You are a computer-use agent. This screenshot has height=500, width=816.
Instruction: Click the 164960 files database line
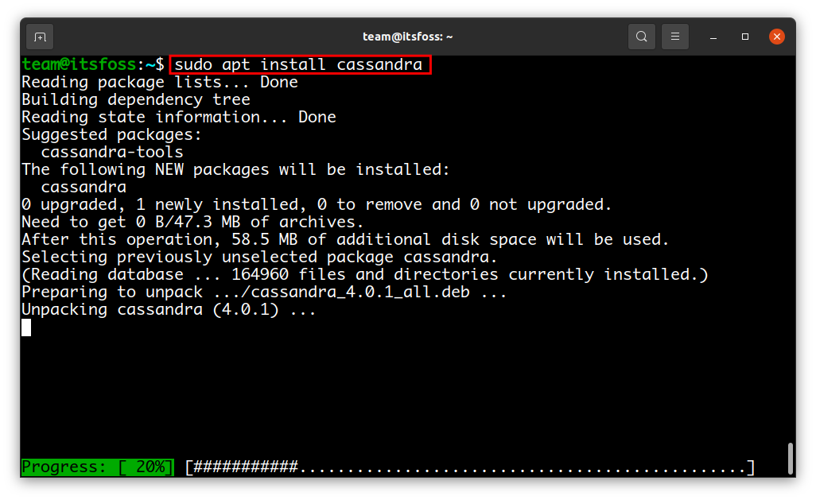pos(365,275)
